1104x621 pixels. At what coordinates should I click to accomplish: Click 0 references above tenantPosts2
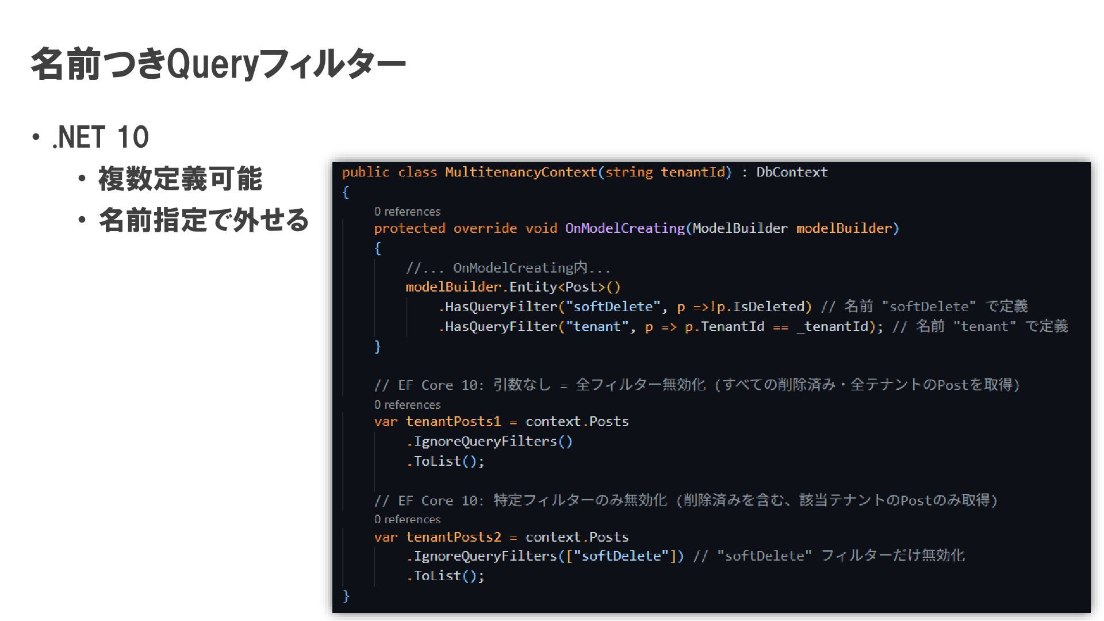(x=407, y=519)
